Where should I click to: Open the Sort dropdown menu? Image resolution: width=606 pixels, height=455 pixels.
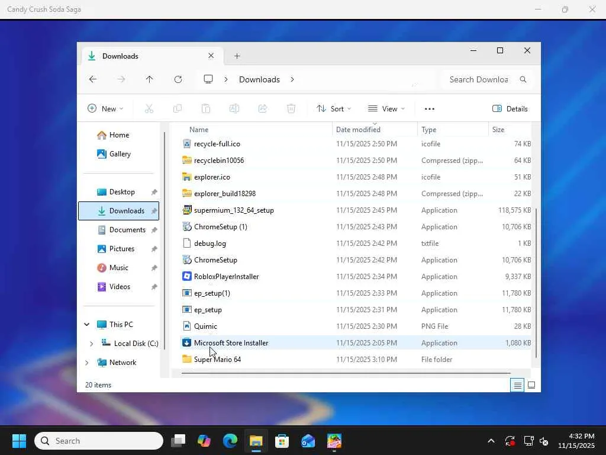pos(334,109)
